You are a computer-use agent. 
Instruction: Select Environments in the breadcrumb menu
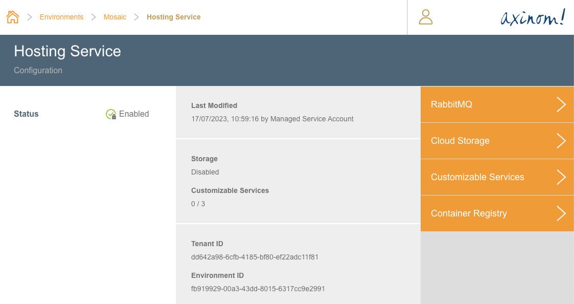click(61, 17)
